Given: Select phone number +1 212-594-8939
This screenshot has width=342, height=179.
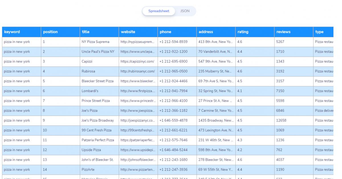Looking at the screenshot, I should 177,42.
